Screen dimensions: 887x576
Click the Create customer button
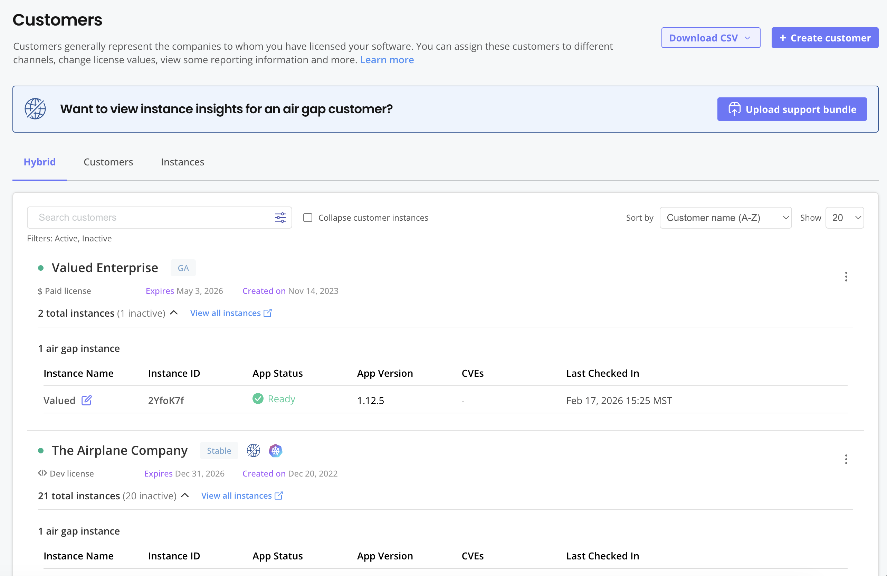tap(825, 38)
